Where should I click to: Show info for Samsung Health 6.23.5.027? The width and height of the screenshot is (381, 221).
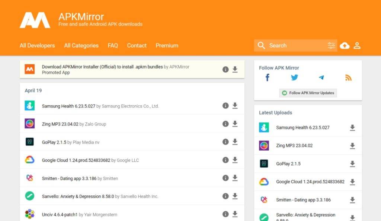225,106
